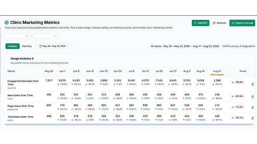The height and width of the screenshot is (144, 257).
Task: Switch to Monthly buckets
Action: pos(27,46)
